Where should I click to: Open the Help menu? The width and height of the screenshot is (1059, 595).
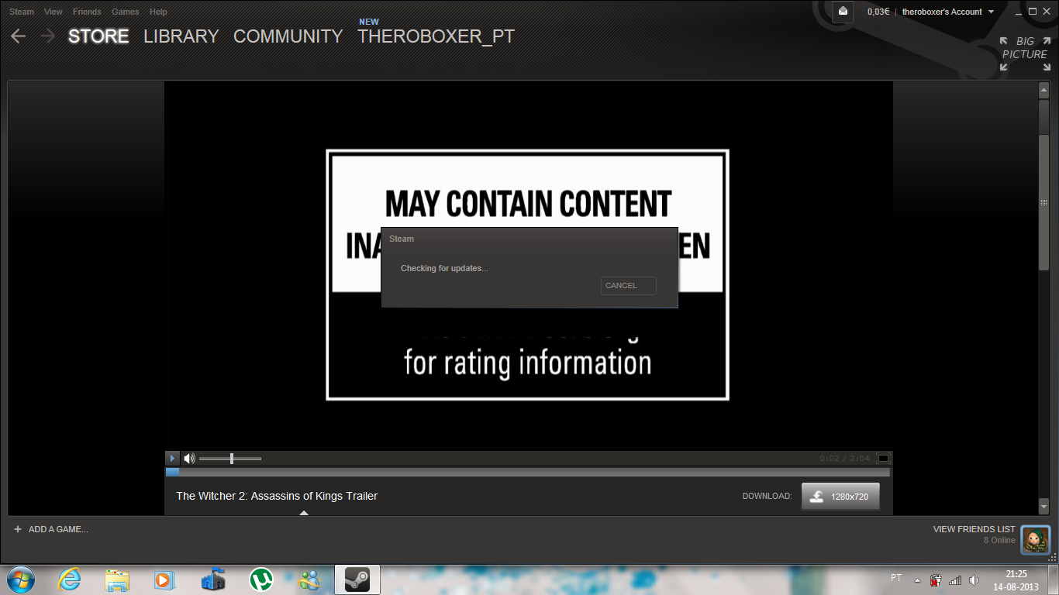coord(158,12)
